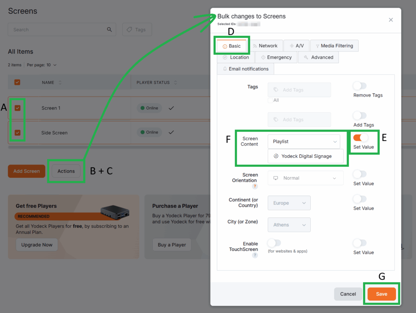Click the PLAYER STATUS column sort icon
The height and width of the screenshot is (313, 416).
(175, 82)
